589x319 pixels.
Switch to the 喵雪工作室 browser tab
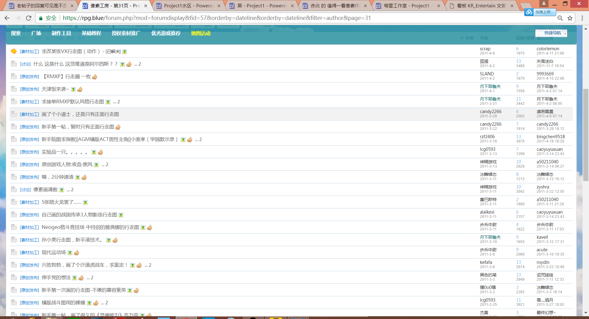(x=408, y=6)
